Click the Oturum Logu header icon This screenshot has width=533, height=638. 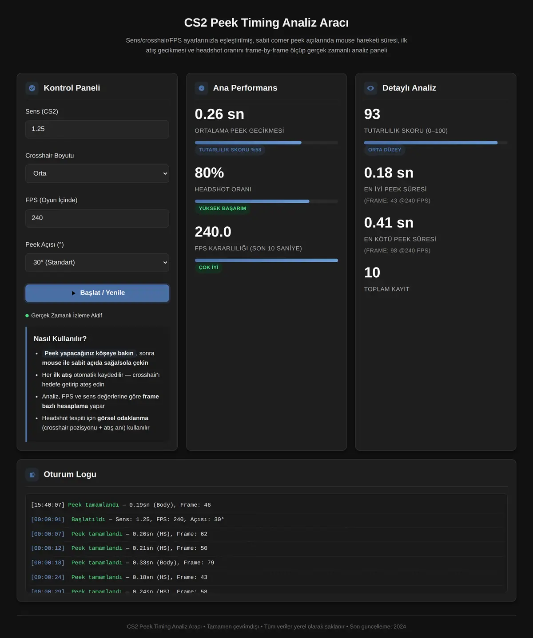[x=32, y=474]
